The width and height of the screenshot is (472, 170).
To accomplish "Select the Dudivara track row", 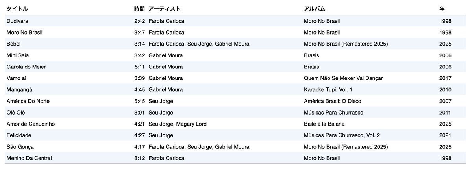I will point(235,21).
